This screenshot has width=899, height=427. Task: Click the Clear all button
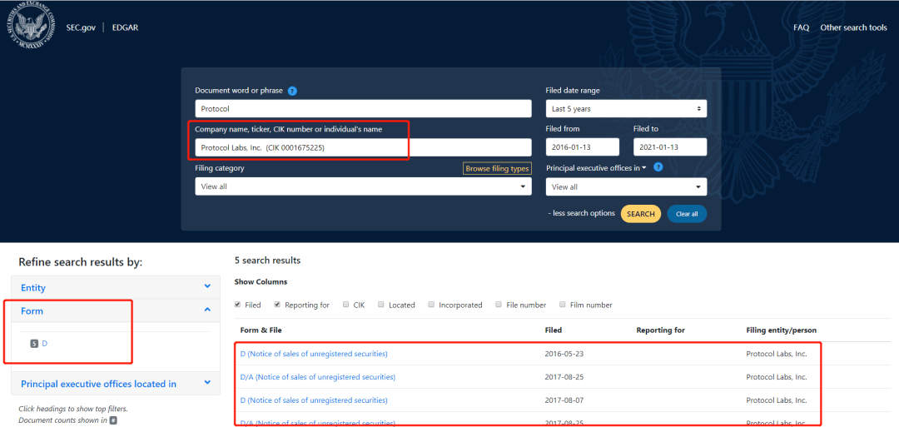(x=687, y=214)
